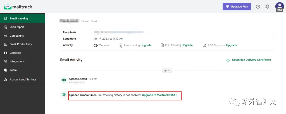286x114 pixels.
Task: Open Integrations in the sidebar
Action: (22, 62)
